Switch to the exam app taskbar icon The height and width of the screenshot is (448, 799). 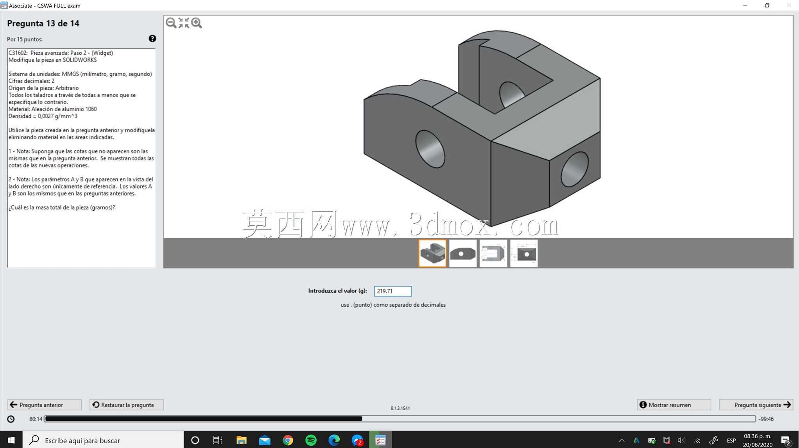click(x=380, y=440)
